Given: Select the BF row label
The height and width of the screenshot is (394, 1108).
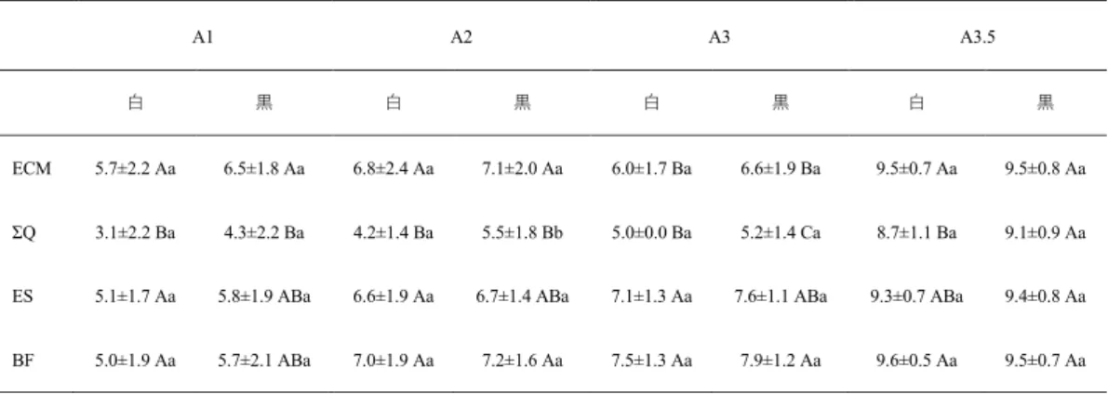Looking at the screenshot, I should (20, 361).
